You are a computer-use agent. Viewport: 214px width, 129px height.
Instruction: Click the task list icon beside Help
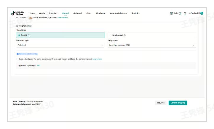pos(180,13)
